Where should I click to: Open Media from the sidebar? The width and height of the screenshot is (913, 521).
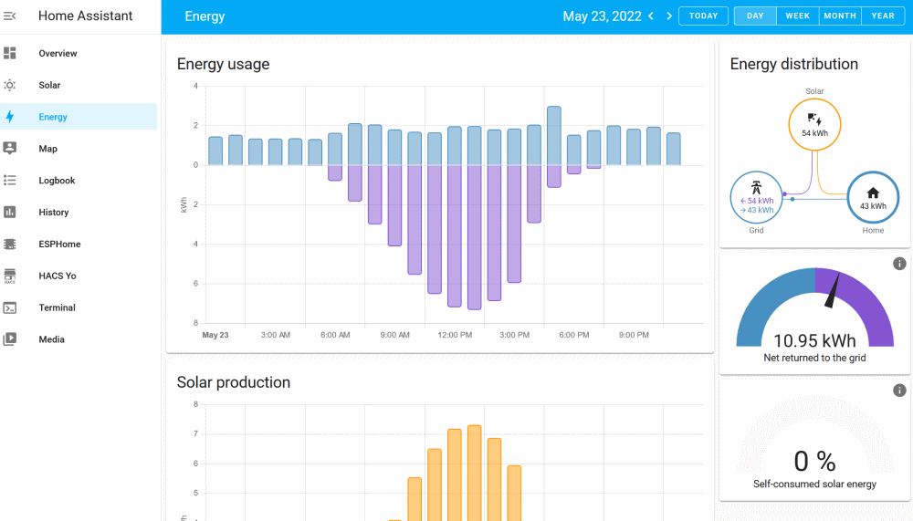(x=79, y=339)
